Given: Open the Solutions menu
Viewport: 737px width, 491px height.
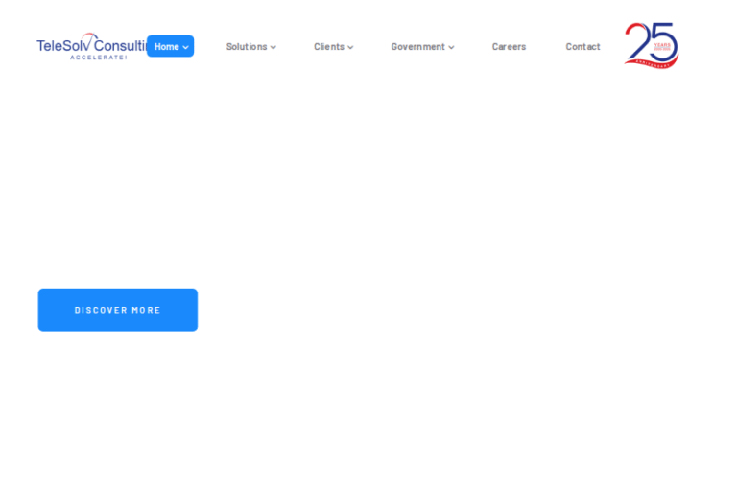Looking at the screenshot, I should click(247, 46).
